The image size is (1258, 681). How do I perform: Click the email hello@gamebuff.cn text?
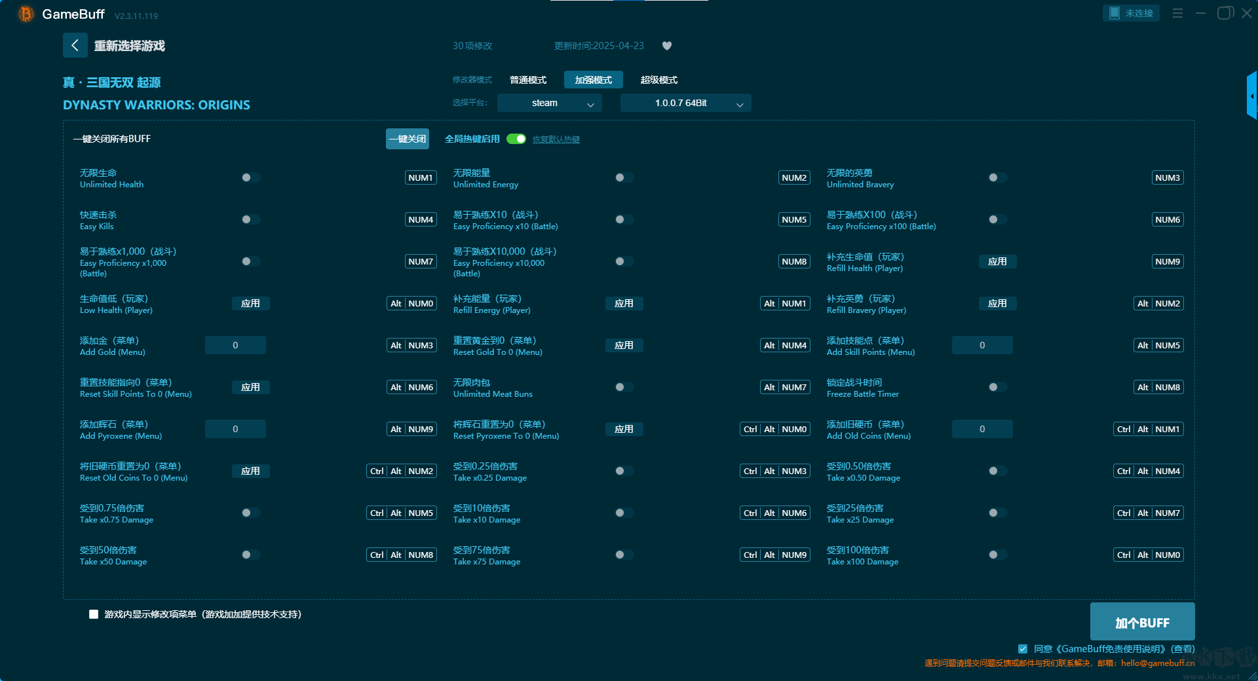coord(1158,663)
